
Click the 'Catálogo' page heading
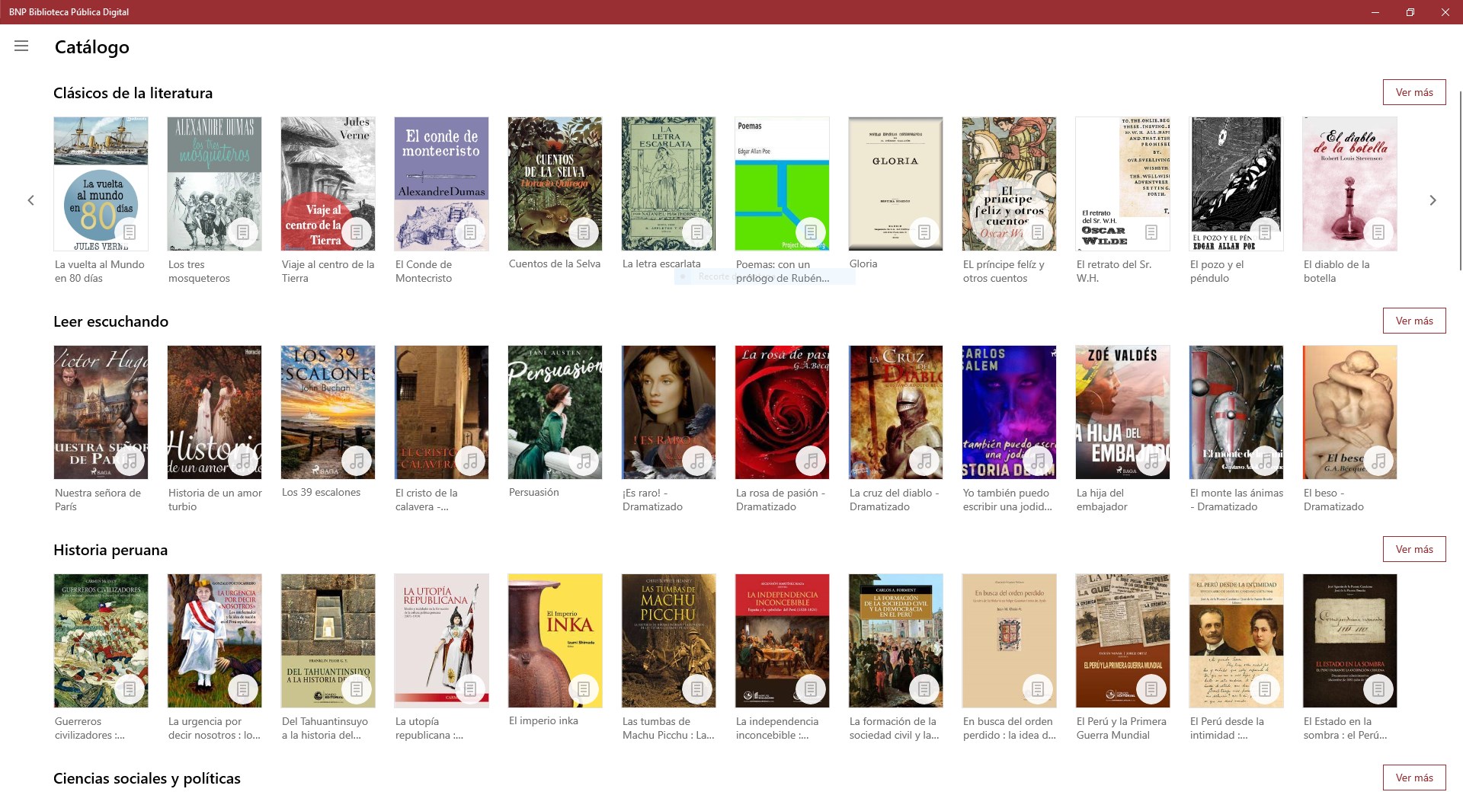click(x=92, y=47)
